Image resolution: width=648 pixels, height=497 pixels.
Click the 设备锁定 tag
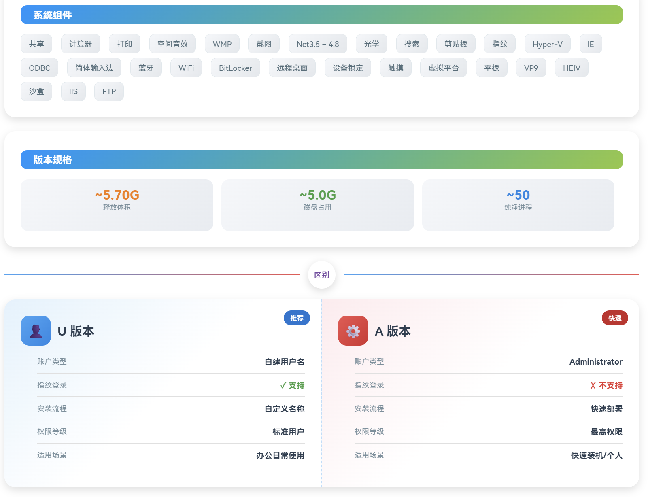point(348,68)
